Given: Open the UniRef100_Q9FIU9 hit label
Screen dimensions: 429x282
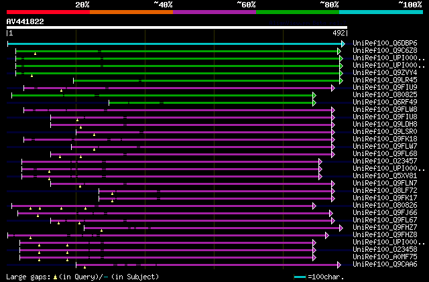Looking at the screenshot, I should pyautogui.click(x=385, y=88).
